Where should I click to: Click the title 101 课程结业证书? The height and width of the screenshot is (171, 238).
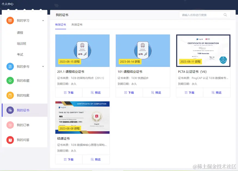(130, 72)
